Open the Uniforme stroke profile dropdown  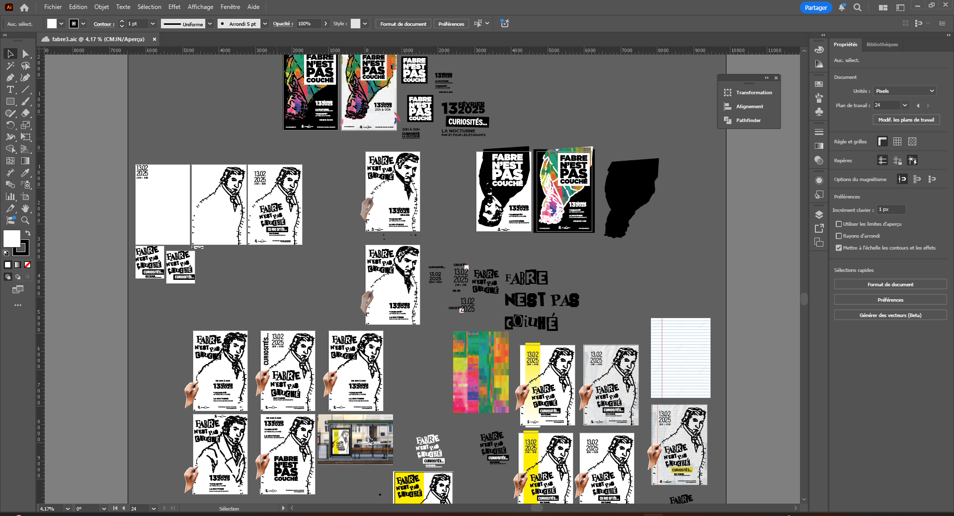[210, 24]
